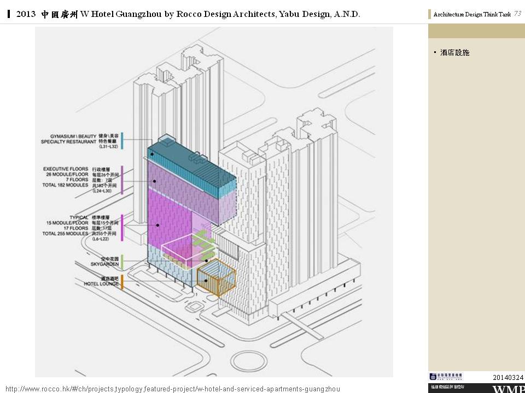Click the GYMASIUM \ BEAUTY label text
525x393 pixels.
[73, 135]
